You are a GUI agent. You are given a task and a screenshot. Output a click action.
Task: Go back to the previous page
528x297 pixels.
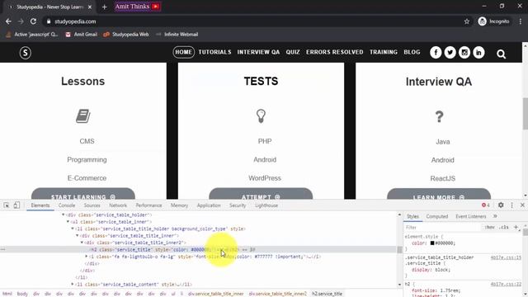(x=8, y=21)
